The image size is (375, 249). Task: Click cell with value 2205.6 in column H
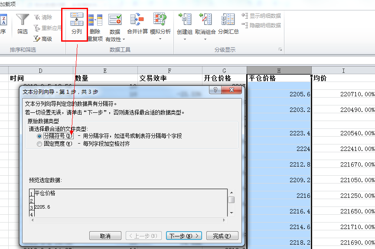279,94
